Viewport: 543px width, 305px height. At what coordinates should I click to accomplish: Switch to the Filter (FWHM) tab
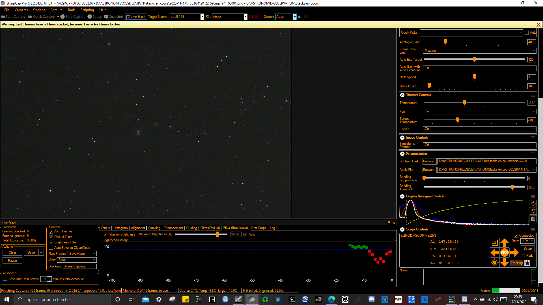click(210, 228)
